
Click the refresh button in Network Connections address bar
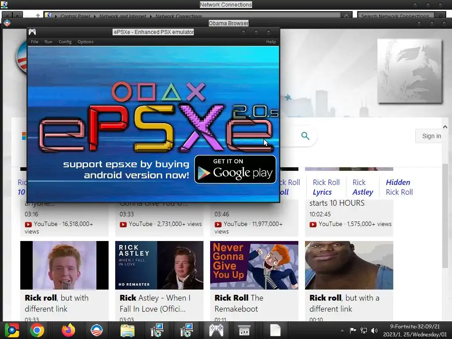[x=346, y=15]
